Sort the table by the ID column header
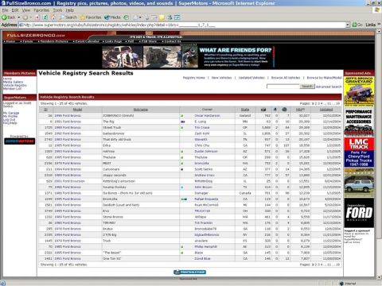The height and width of the screenshot is (286, 382). [45, 110]
